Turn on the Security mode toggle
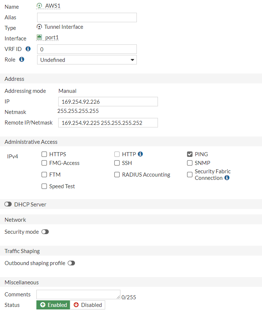This screenshot has height=316, width=262. pyautogui.click(x=45, y=232)
